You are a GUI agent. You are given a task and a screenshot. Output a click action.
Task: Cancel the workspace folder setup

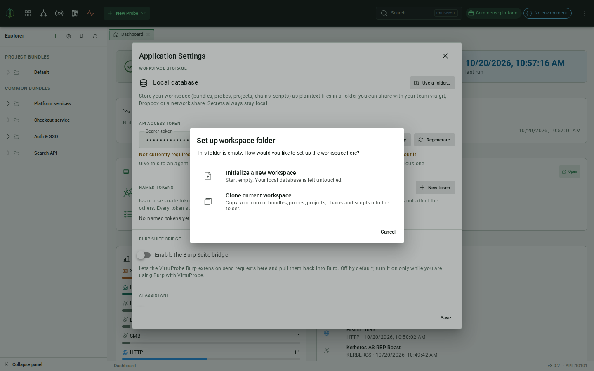pyautogui.click(x=388, y=232)
